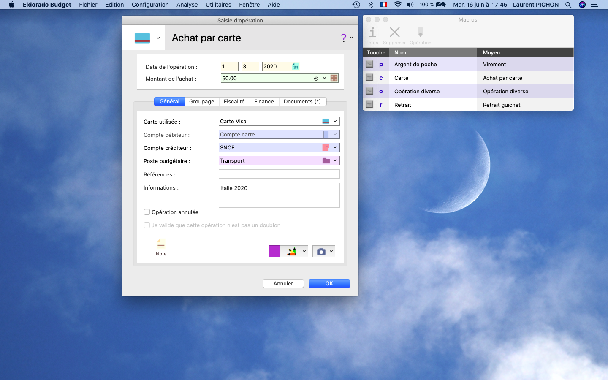Switch to the Fiscalité tab
This screenshot has width=608, height=380.
(234, 101)
